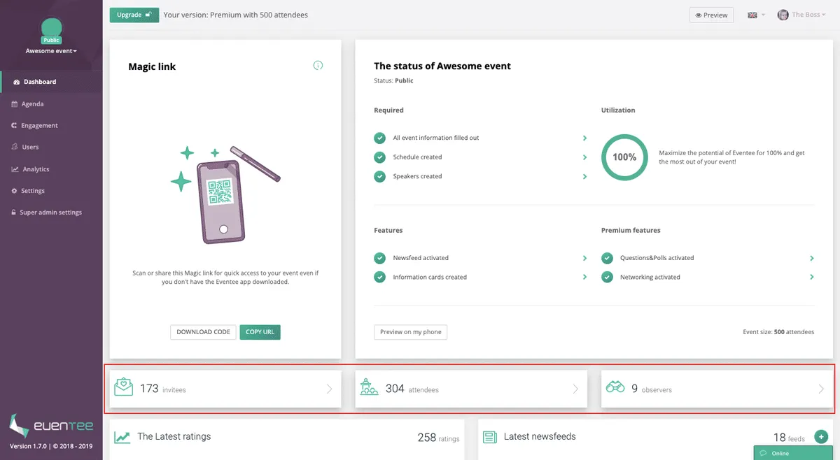Screen dimensions: 840x460
Task: Open the language flag dropdown
Action: pos(756,15)
